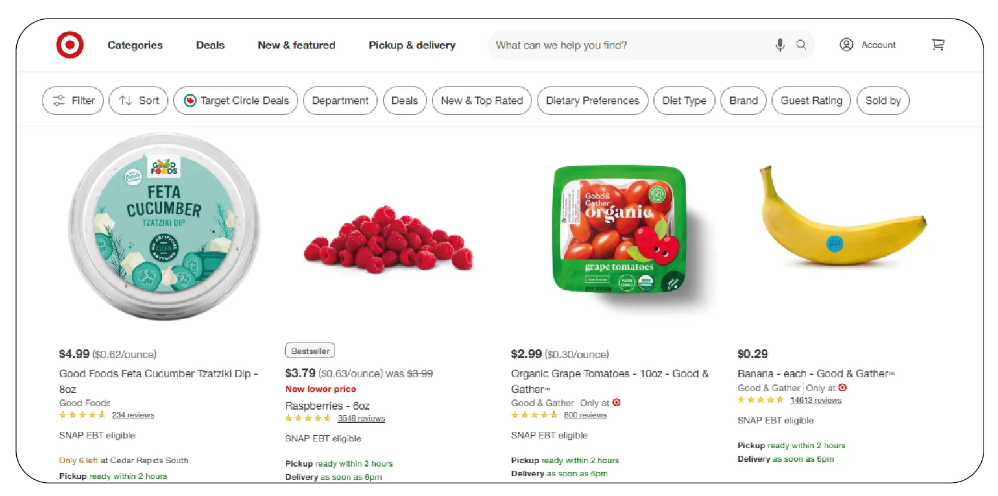The height and width of the screenshot is (496, 998).
Task: Click the microphone voice search icon
Action: (780, 45)
